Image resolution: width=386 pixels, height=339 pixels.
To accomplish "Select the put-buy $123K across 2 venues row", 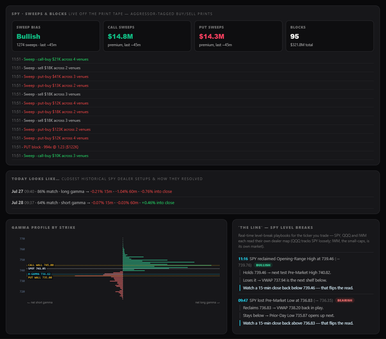I will (x=193, y=129).
